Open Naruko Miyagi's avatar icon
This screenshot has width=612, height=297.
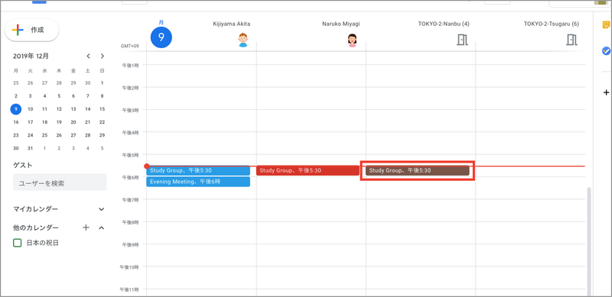[x=353, y=40]
